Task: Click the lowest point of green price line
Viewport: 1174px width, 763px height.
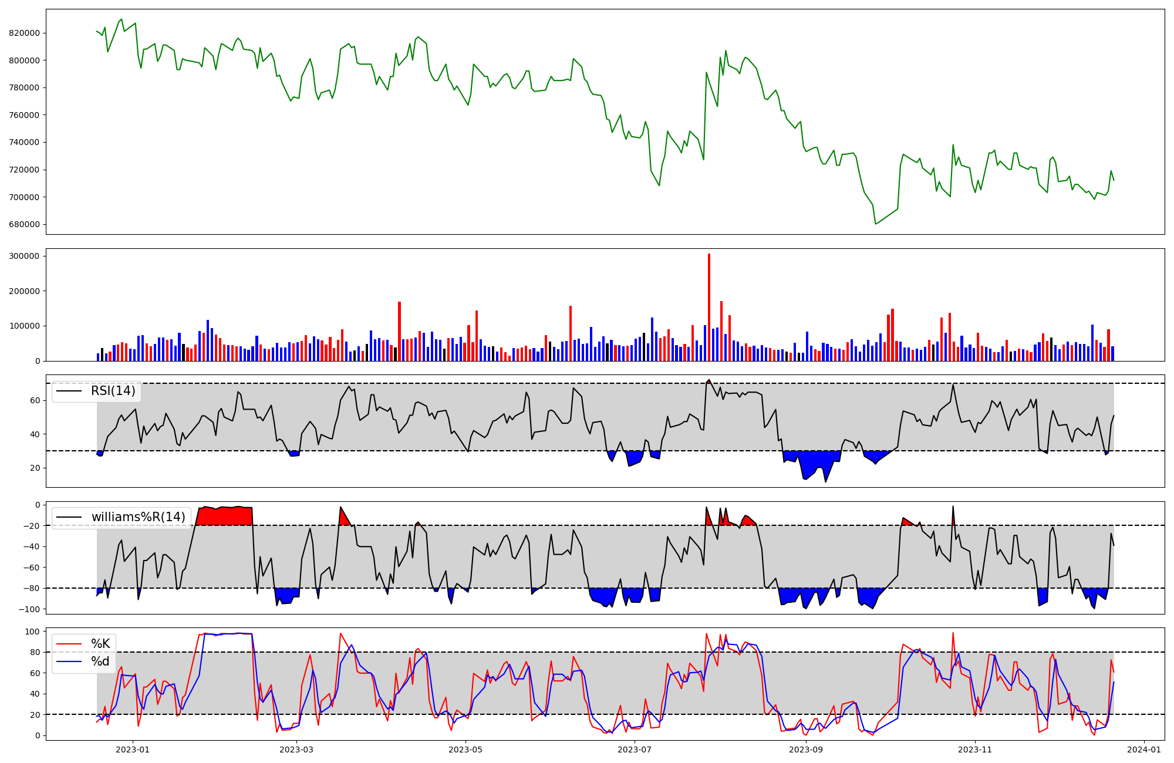Action: pyautogui.click(x=875, y=224)
